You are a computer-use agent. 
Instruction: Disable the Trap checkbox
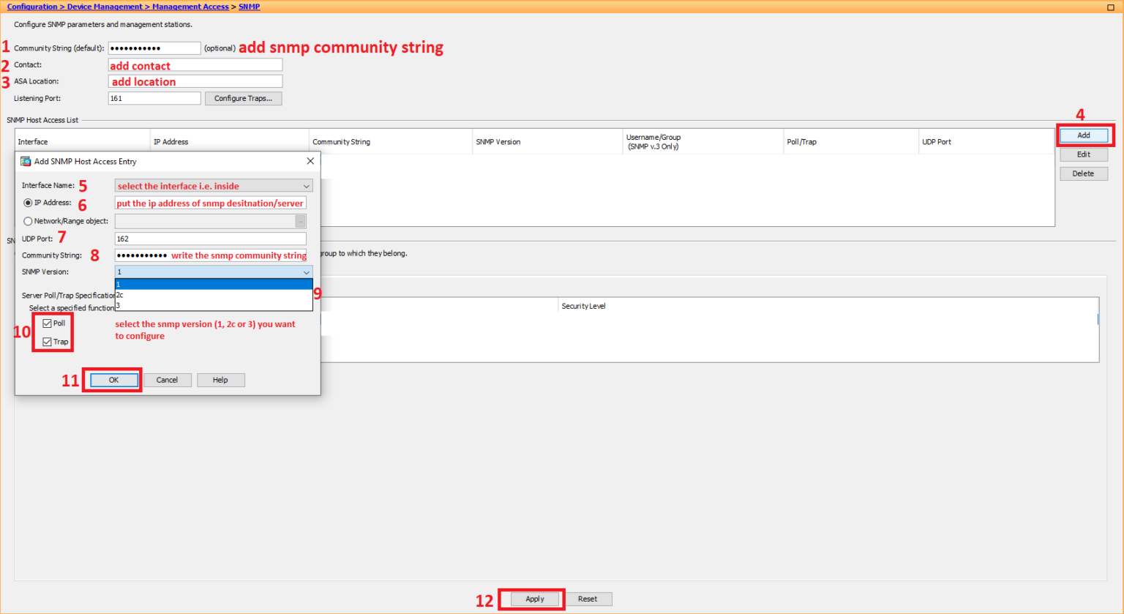click(46, 341)
